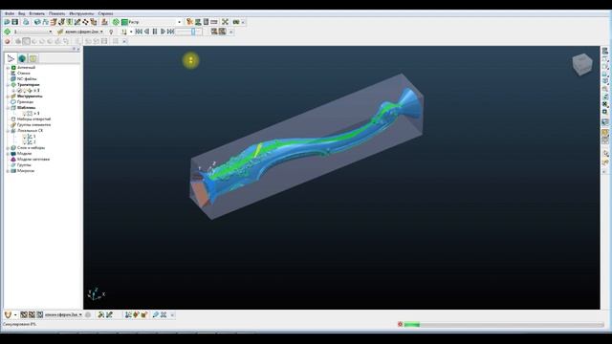
Task: Click the print icon in toolbar
Action: (26, 22)
